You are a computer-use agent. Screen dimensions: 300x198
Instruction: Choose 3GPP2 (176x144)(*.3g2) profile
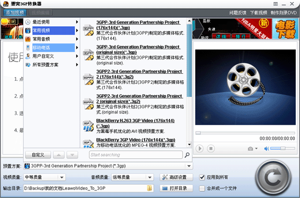[x=139, y=74]
